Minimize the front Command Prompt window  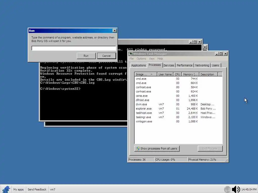[191, 42]
